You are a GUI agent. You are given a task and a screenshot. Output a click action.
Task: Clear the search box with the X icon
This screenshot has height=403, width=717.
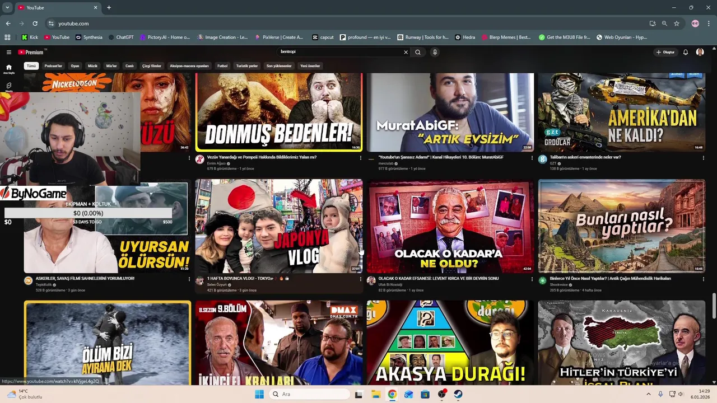(x=406, y=52)
